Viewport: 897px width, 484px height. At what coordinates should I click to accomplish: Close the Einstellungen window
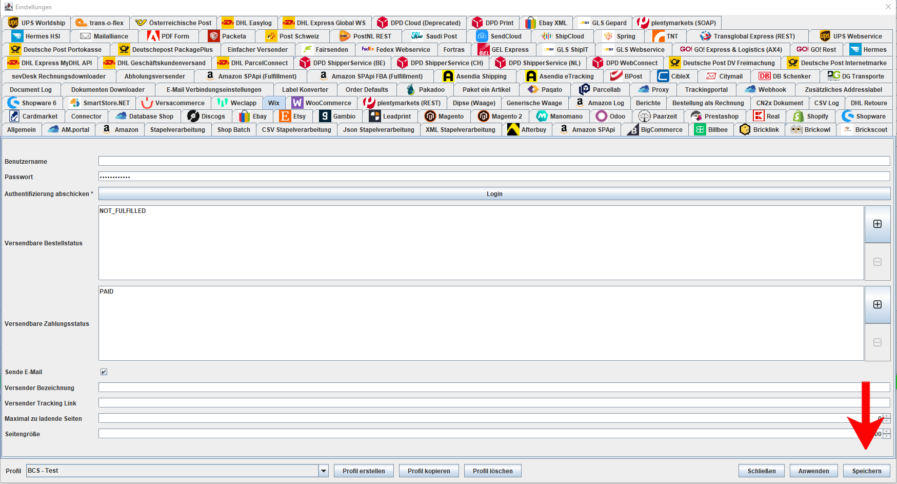click(888, 7)
